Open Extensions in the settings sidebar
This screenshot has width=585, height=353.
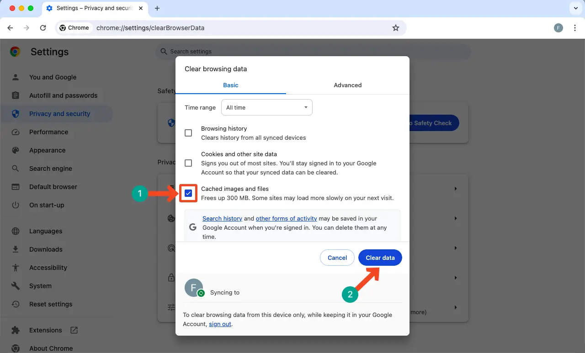pyautogui.click(x=45, y=330)
